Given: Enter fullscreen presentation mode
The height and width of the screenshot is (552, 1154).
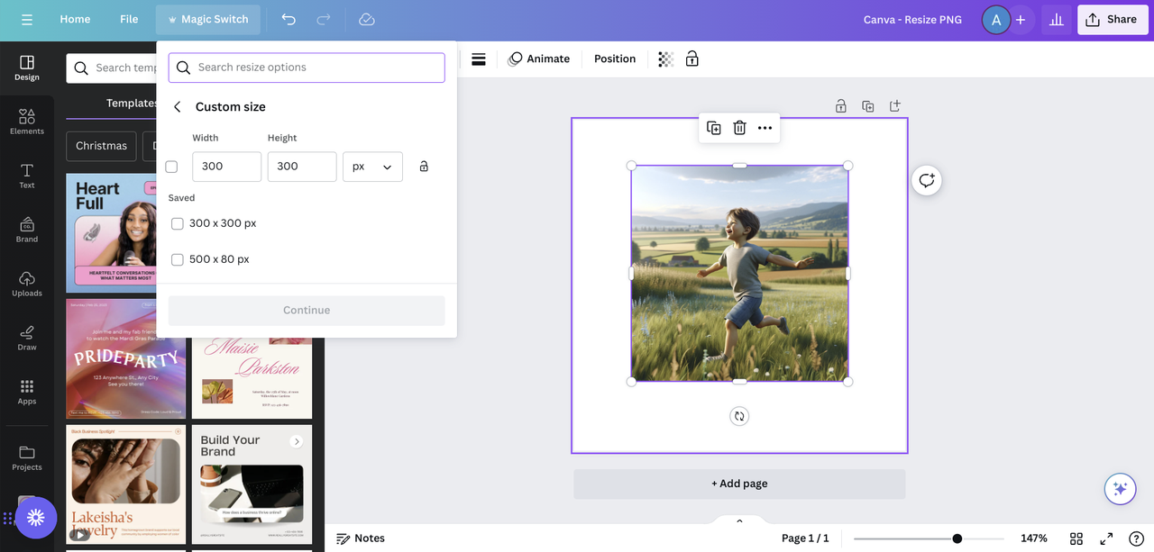Looking at the screenshot, I should pyautogui.click(x=1106, y=538).
